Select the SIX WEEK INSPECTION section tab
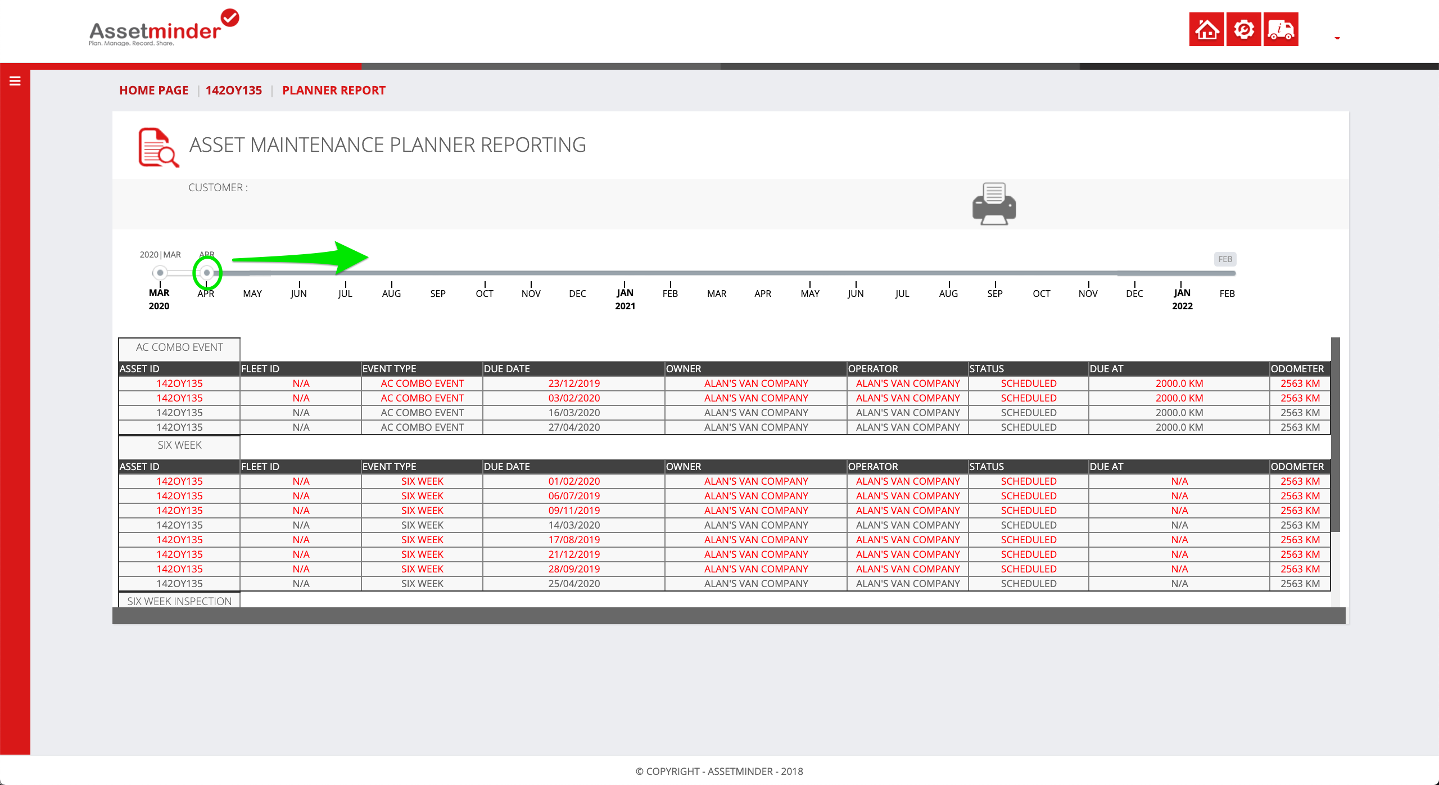Viewport: 1439px width, 785px height. point(179,601)
